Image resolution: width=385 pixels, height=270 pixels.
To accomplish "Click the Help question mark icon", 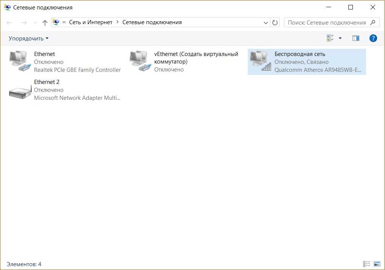I will pos(373,38).
